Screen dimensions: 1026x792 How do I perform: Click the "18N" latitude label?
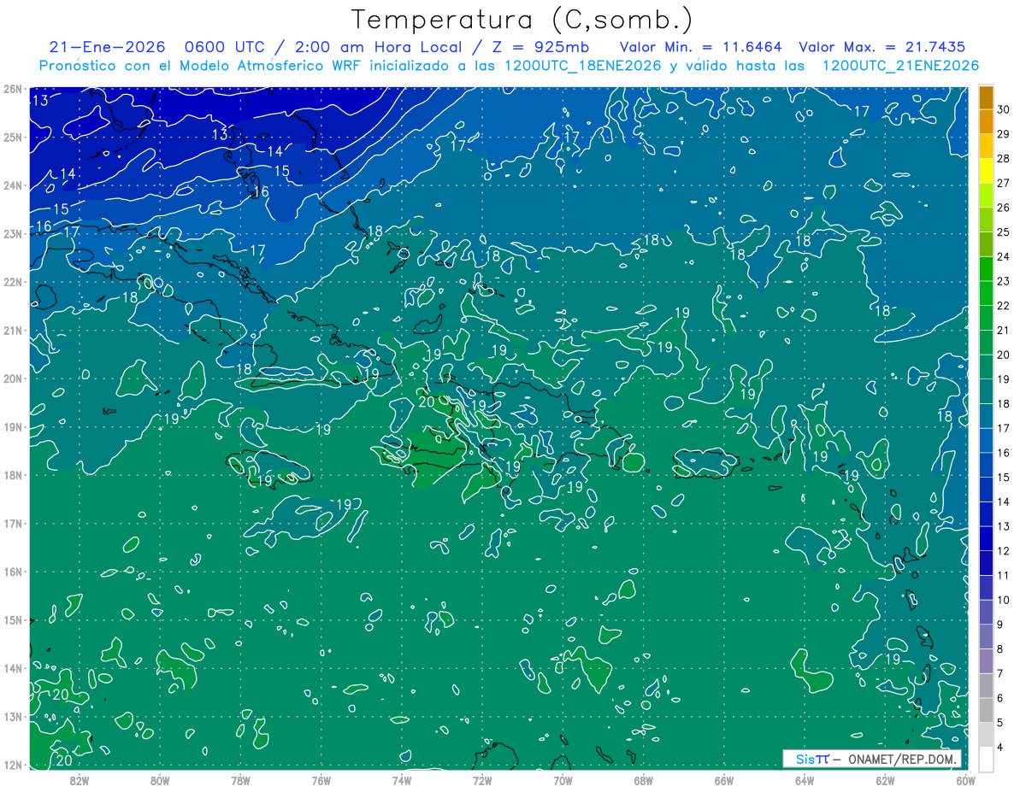point(12,475)
